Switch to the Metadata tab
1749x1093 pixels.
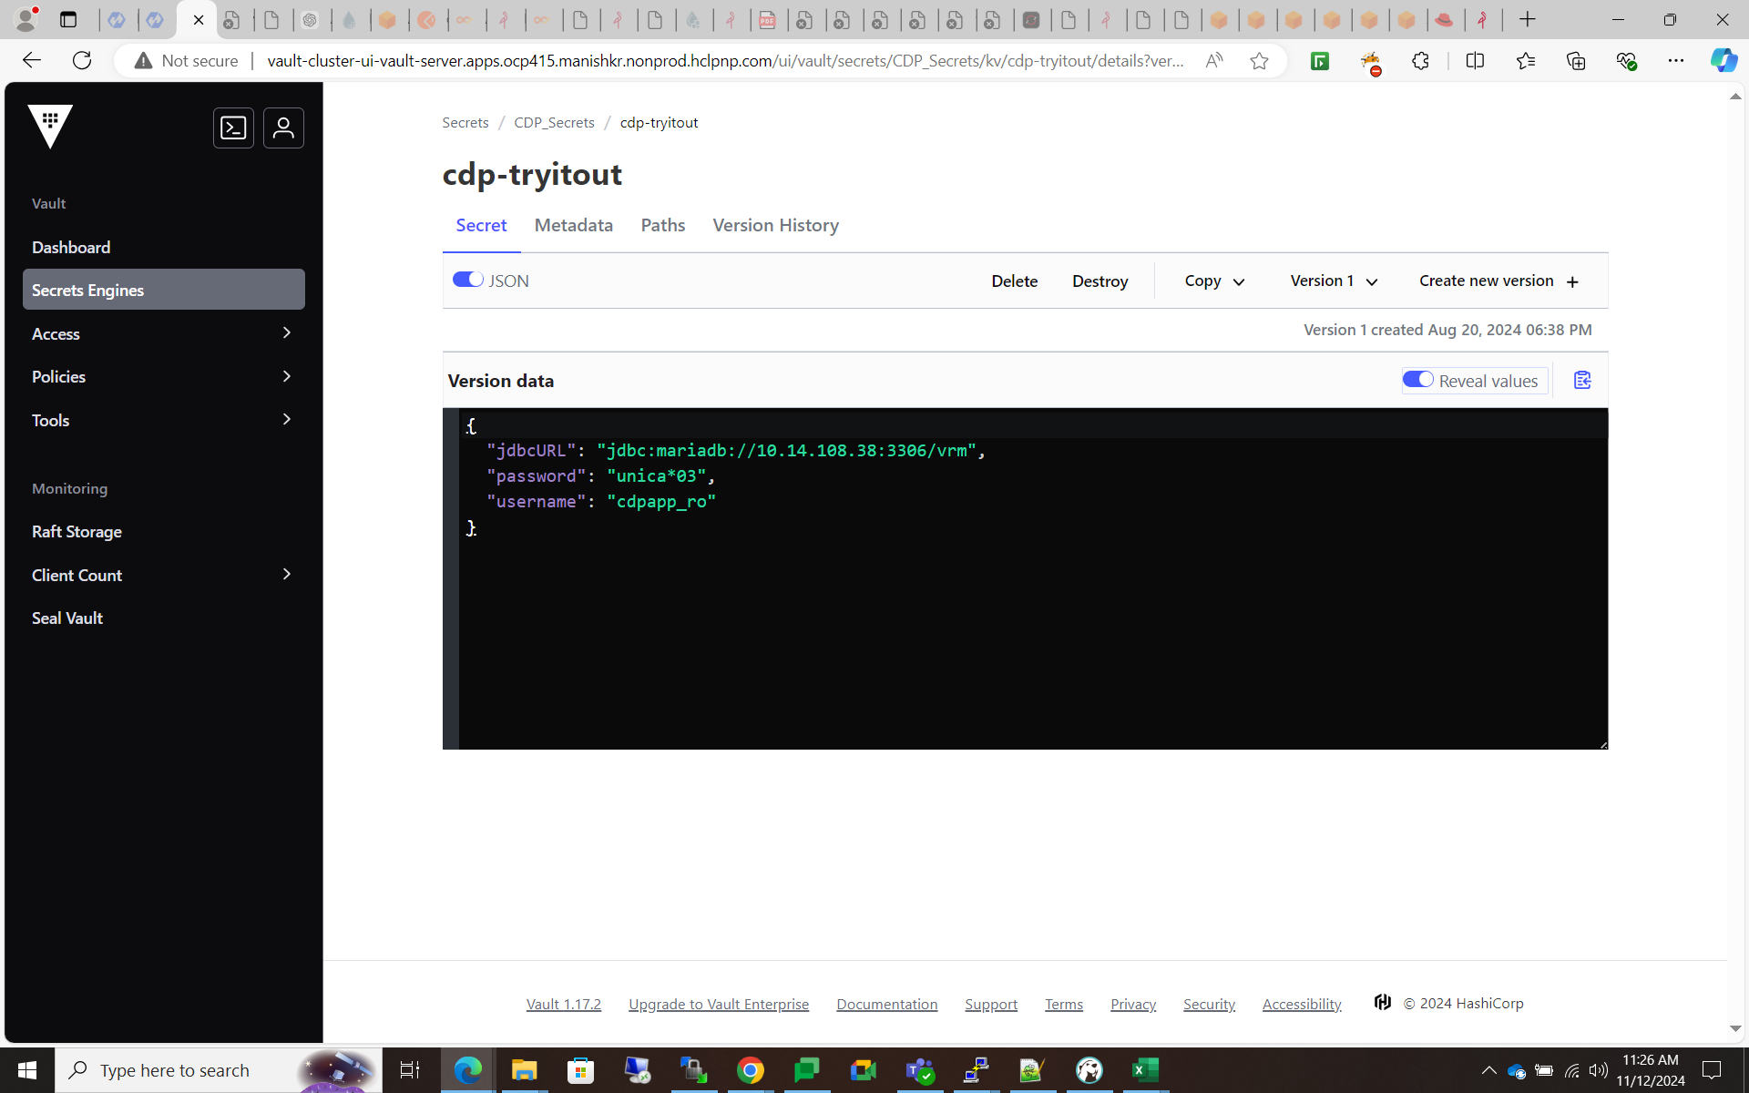(x=573, y=225)
